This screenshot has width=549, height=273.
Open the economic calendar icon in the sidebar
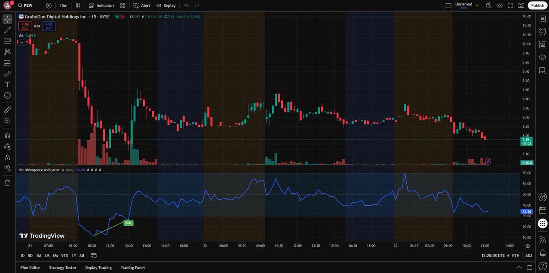point(543,210)
